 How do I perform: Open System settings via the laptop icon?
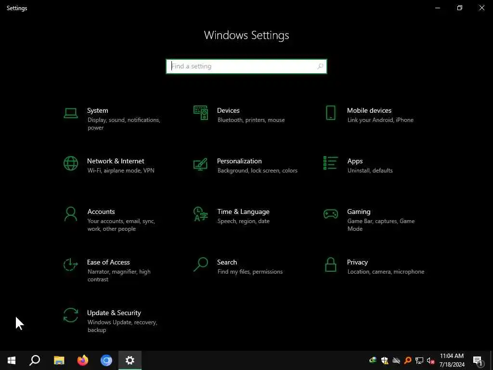point(70,113)
